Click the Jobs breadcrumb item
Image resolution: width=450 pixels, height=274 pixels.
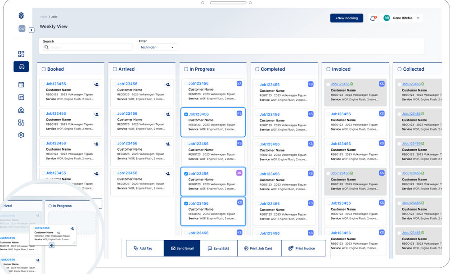(54, 17)
